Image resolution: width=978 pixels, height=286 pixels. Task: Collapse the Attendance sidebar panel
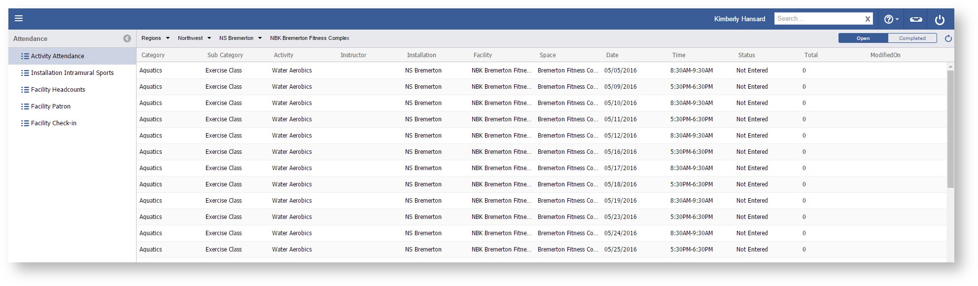point(127,38)
